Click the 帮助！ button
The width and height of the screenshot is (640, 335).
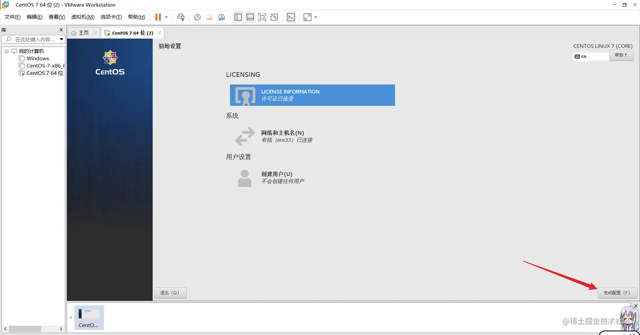(621, 55)
